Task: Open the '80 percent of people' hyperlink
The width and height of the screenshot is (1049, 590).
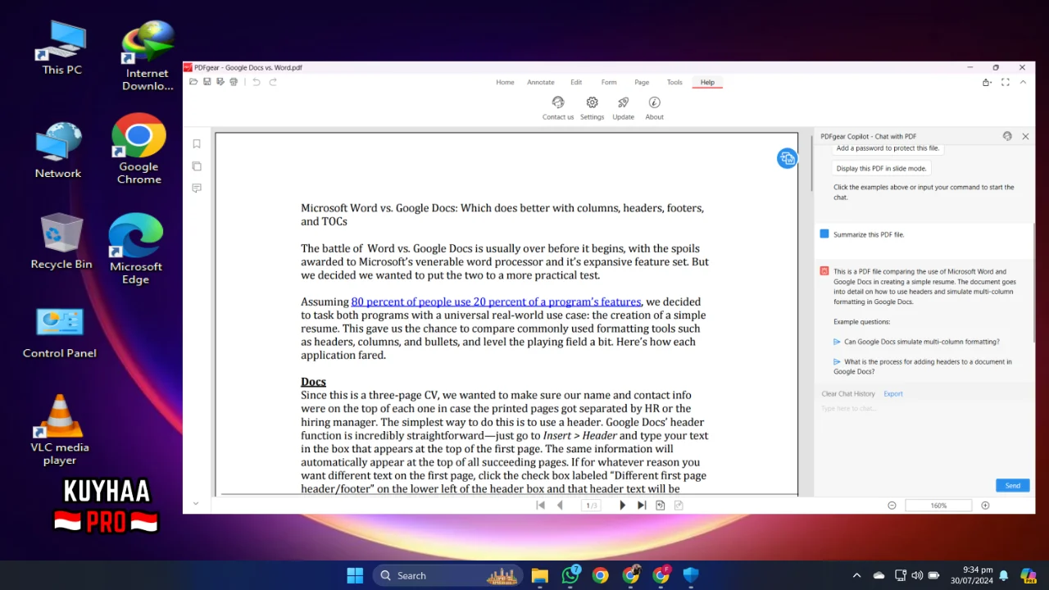Action: (x=496, y=302)
